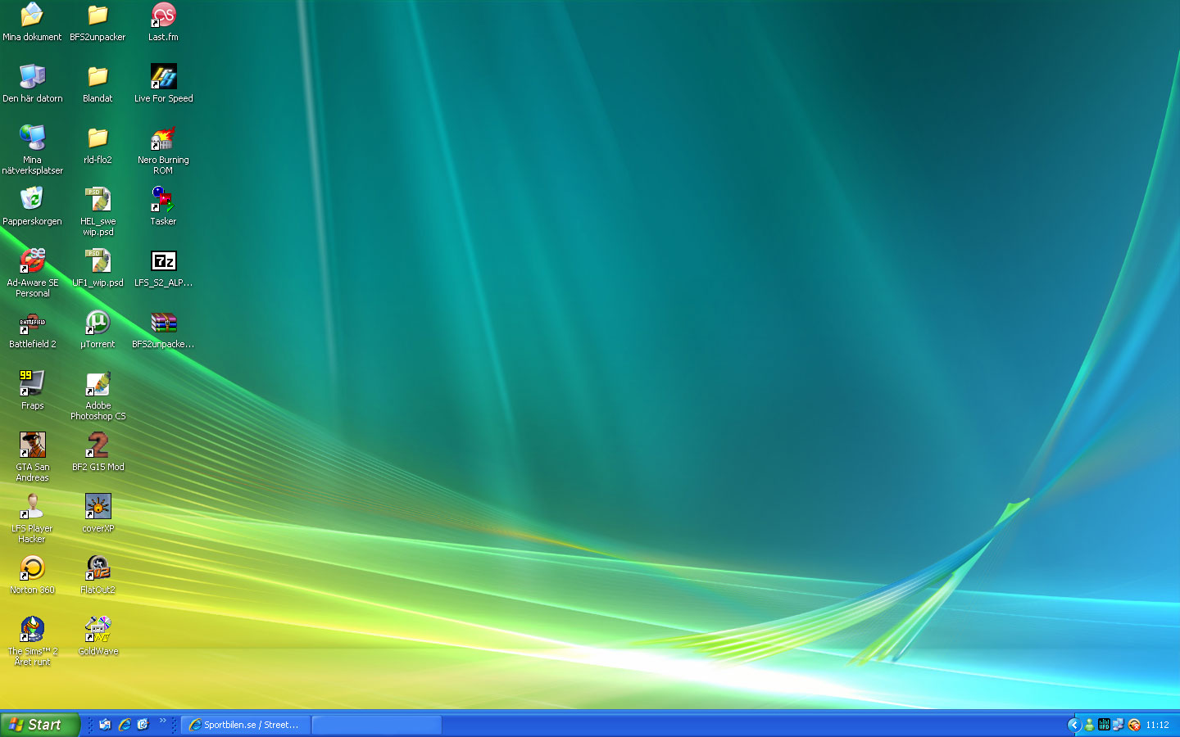The height and width of the screenshot is (737, 1180).
Task: Select the Norton 360 desktop shortcut
Action: 32,575
